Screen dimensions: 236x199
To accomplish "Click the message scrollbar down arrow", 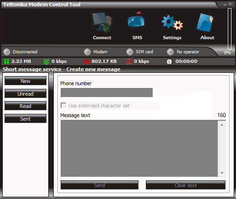I will point(222,173).
